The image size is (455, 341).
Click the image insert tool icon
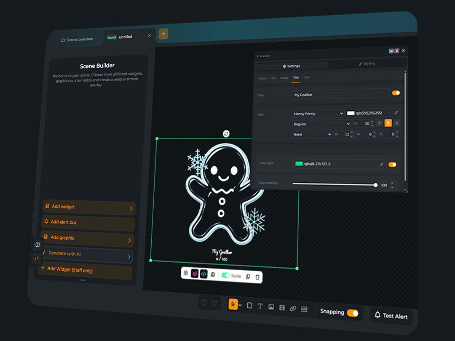pyautogui.click(x=271, y=307)
